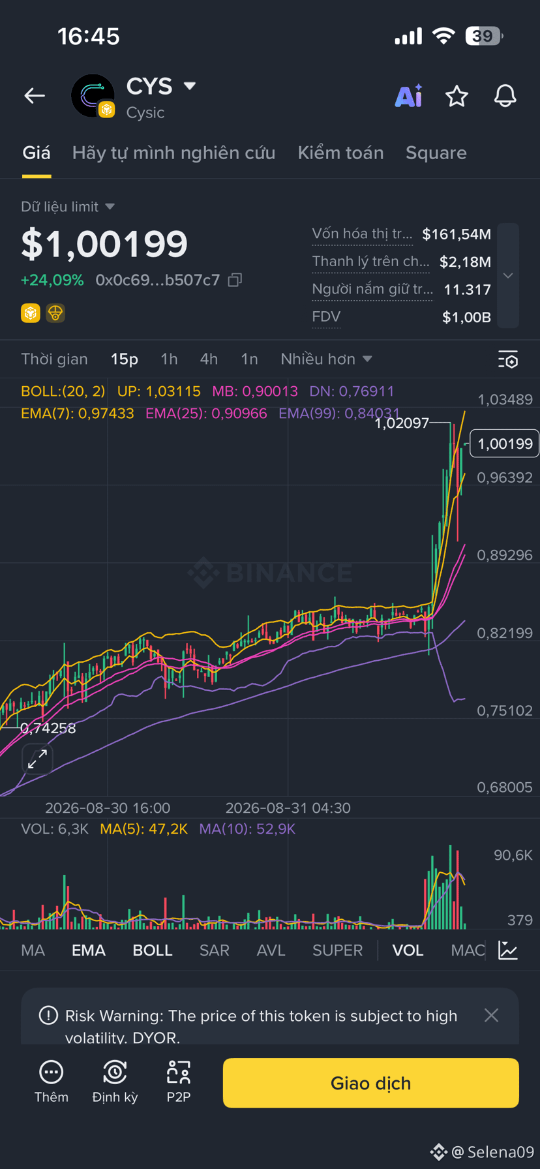Image resolution: width=540 pixels, height=1169 pixels.
Task: Tap the EMA(99) legend value
Action: [x=338, y=414]
